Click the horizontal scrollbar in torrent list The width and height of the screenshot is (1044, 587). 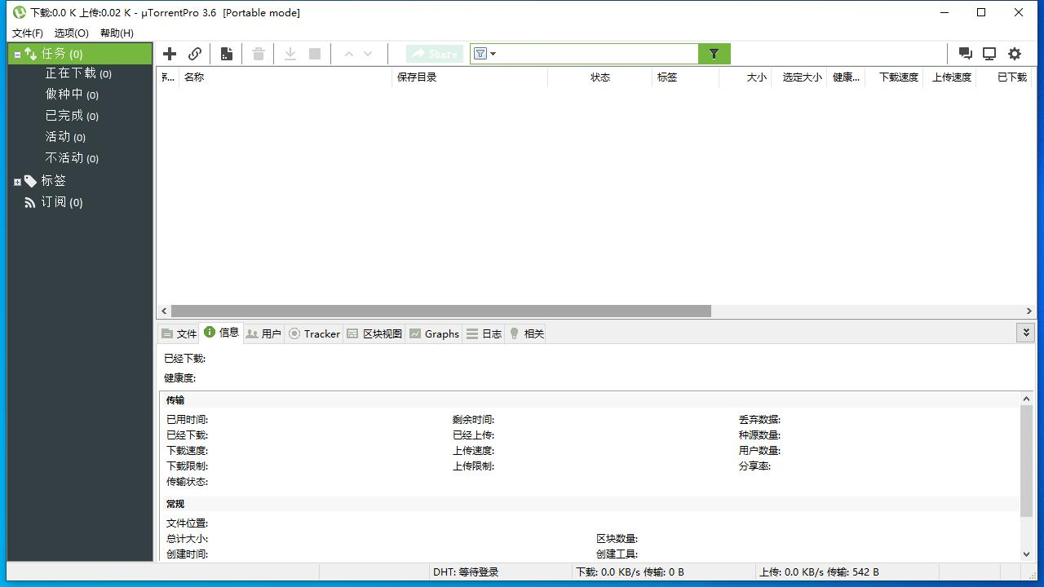440,311
